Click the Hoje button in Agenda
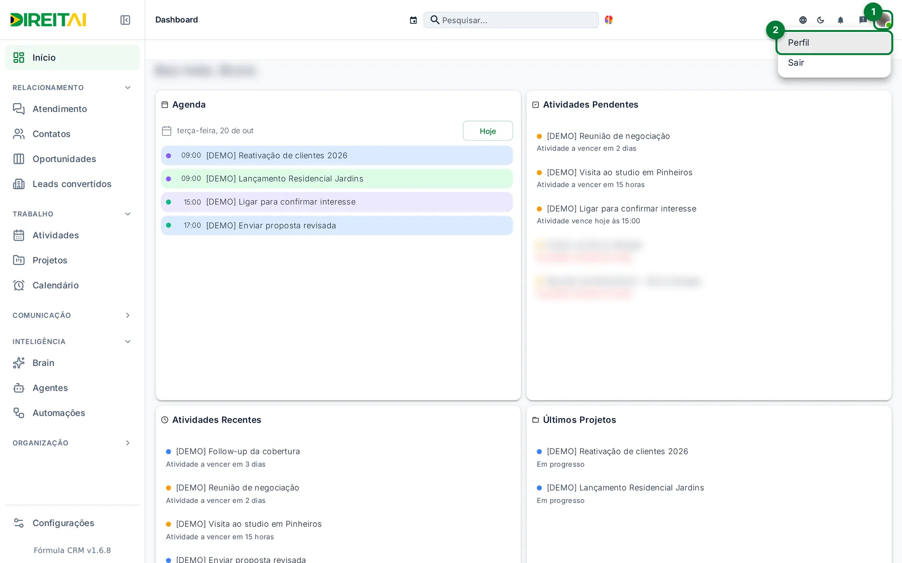This screenshot has width=902, height=563. click(488, 131)
